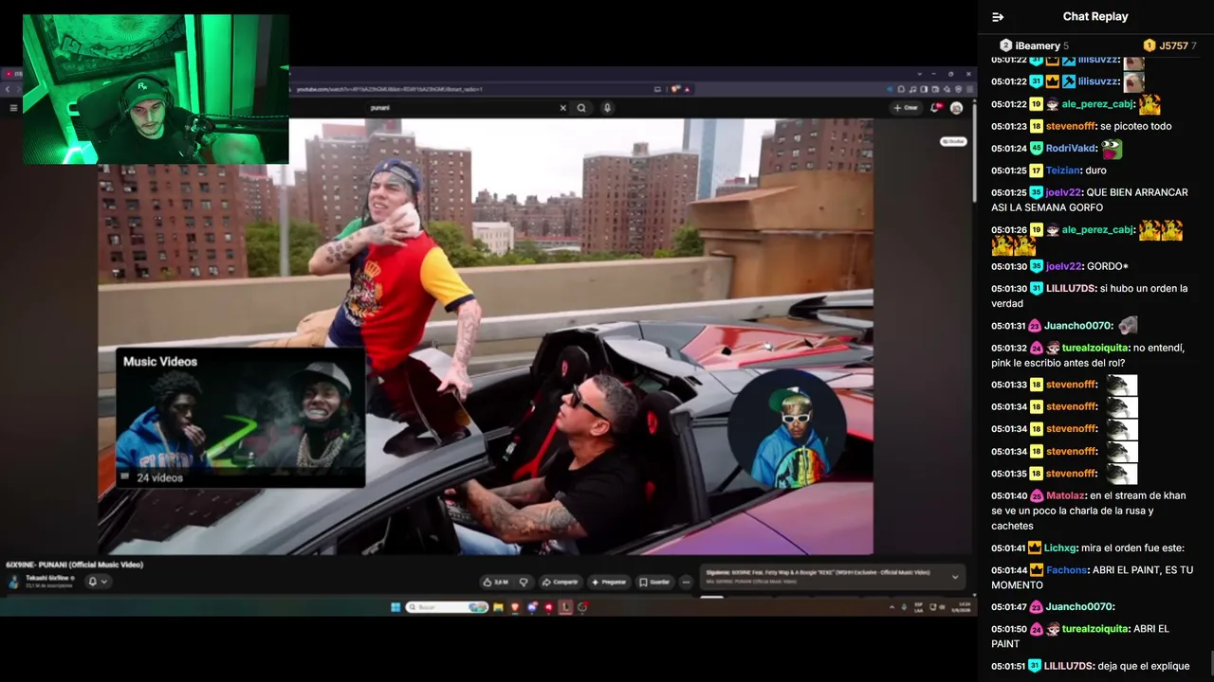Click message 'mira el orden fue este:'
The height and width of the screenshot is (682, 1214).
[x=1133, y=548]
